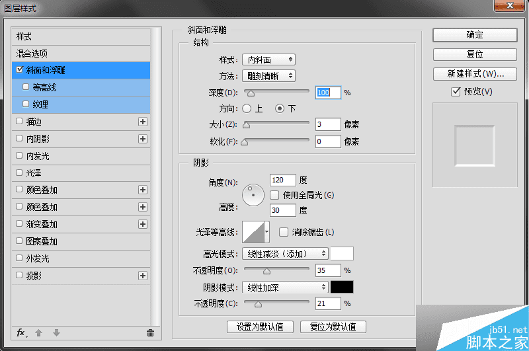Viewport: 529px width, 351px height.
Task: Toggle the 预览 checkbox
Action: click(456, 91)
